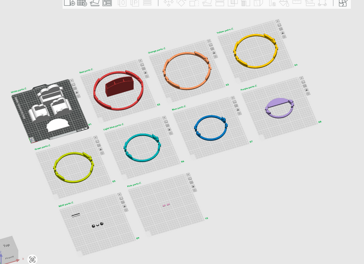Toggle lock on Yellow parts plate

pos(283,34)
